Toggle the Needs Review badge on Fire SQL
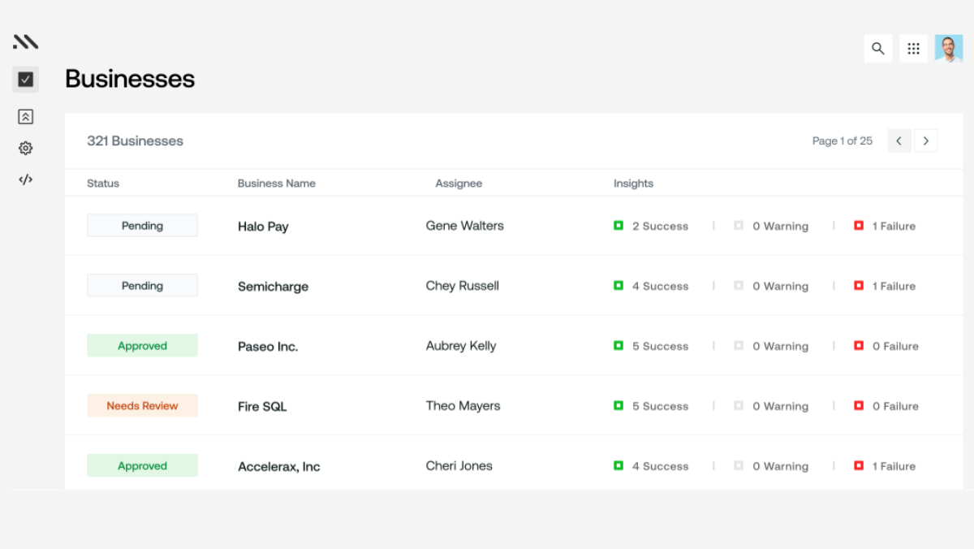 (142, 405)
